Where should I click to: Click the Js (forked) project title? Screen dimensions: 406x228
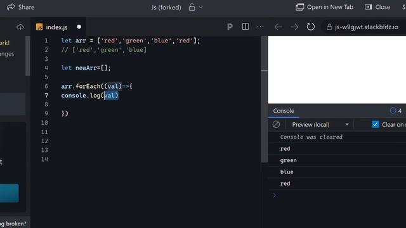pos(166,7)
